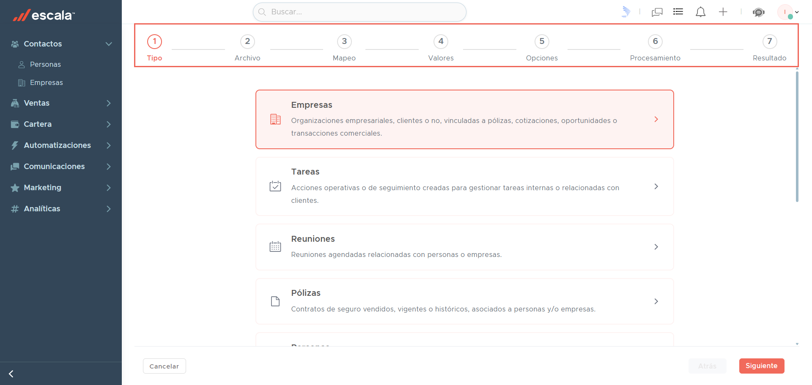This screenshot has height=385, width=812.
Task: Open the user account dropdown arrow
Action: pyautogui.click(x=797, y=12)
